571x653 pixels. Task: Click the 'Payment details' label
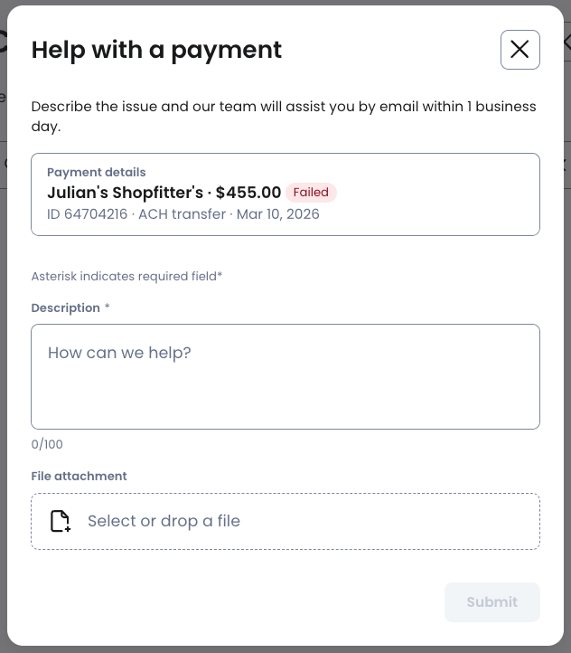(96, 172)
